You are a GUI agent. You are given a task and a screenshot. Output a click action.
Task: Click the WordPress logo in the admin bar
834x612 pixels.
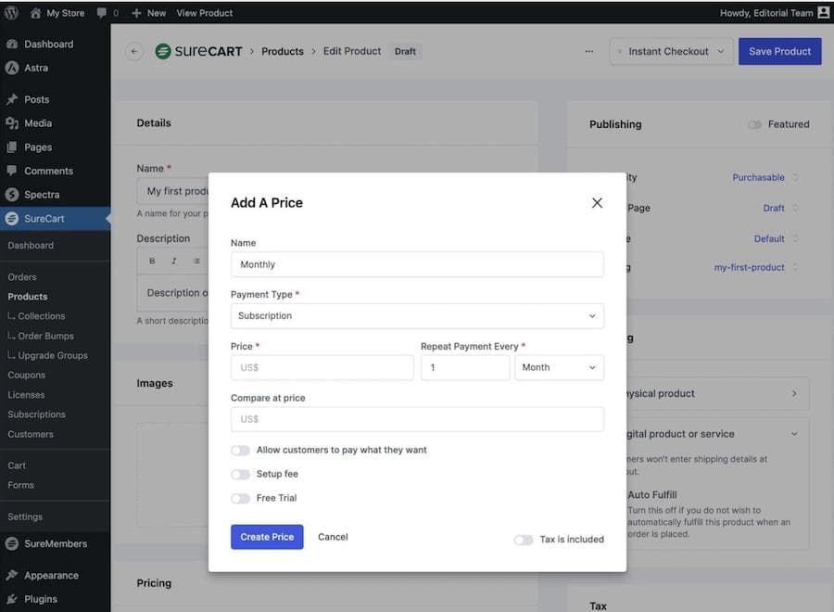pyautogui.click(x=10, y=13)
